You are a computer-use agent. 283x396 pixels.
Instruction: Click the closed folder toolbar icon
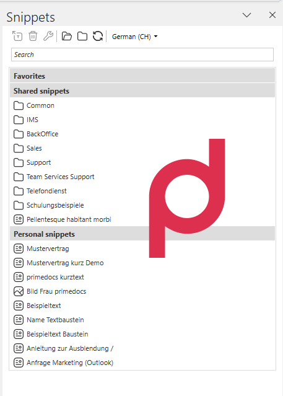pyautogui.click(x=82, y=36)
